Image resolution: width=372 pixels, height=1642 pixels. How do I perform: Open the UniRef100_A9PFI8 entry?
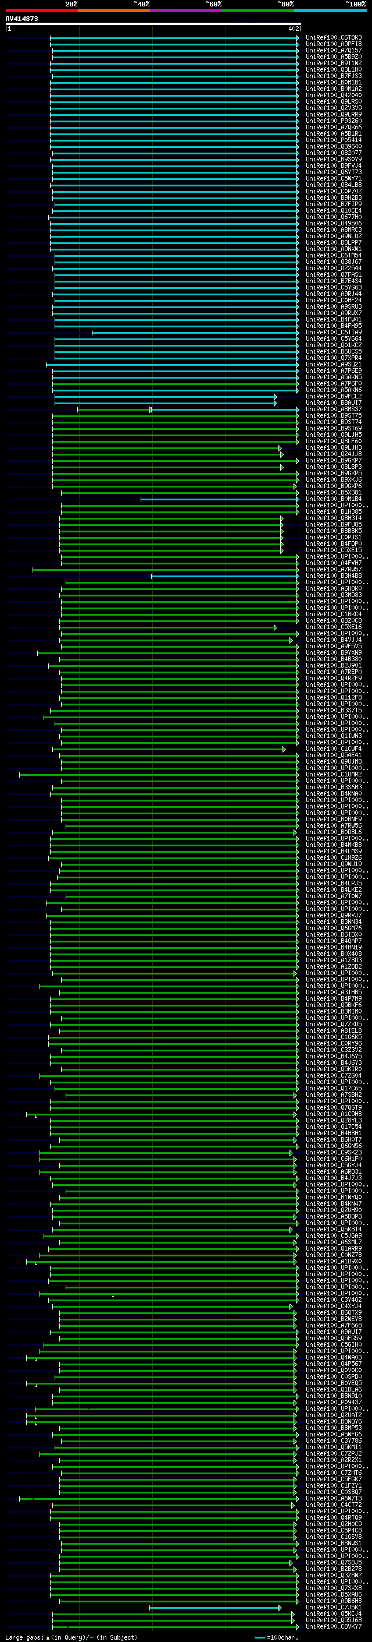click(x=333, y=44)
